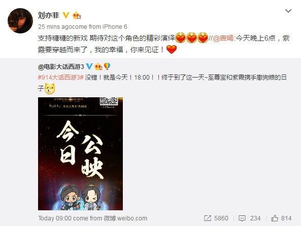Open the 刘亦菲 username link
This screenshot has height=226, width=301.
(49, 15)
